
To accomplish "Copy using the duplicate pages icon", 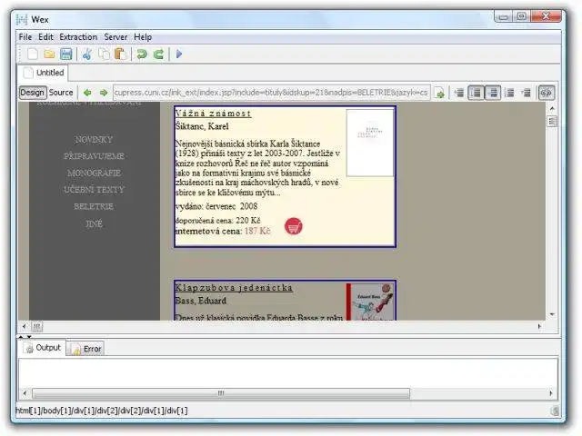I will 104,54.
